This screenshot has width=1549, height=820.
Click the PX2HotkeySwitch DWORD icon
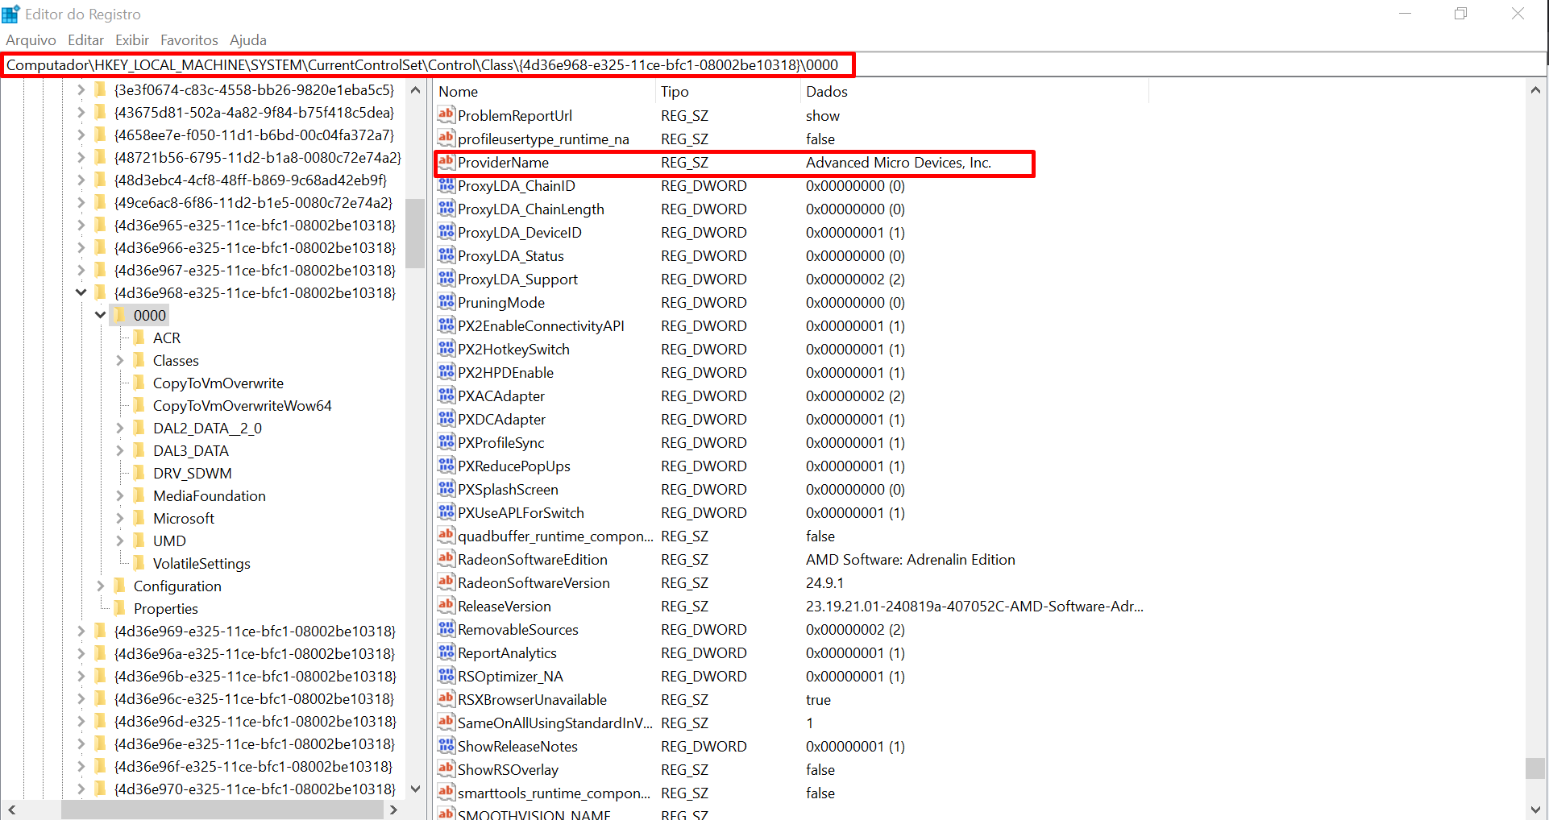[446, 349]
